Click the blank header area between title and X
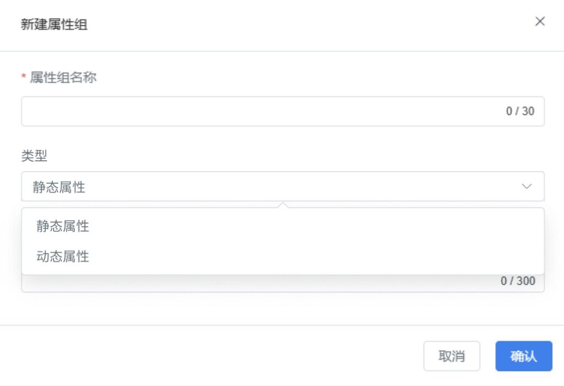The height and width of the screenshot is (386, 564). coord(308,24)
